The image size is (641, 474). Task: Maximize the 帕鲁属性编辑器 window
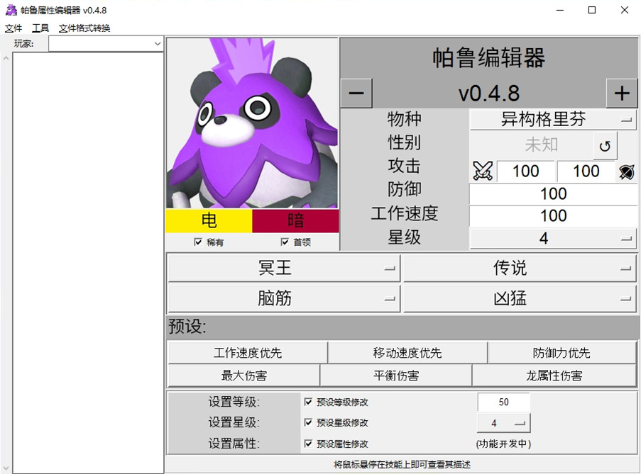point(592,10)
